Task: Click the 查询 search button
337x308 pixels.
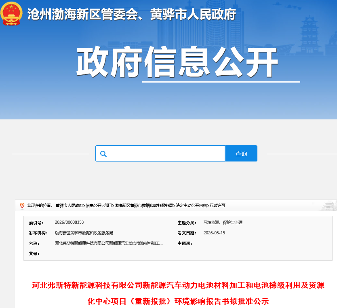Action: pos(241,153)
